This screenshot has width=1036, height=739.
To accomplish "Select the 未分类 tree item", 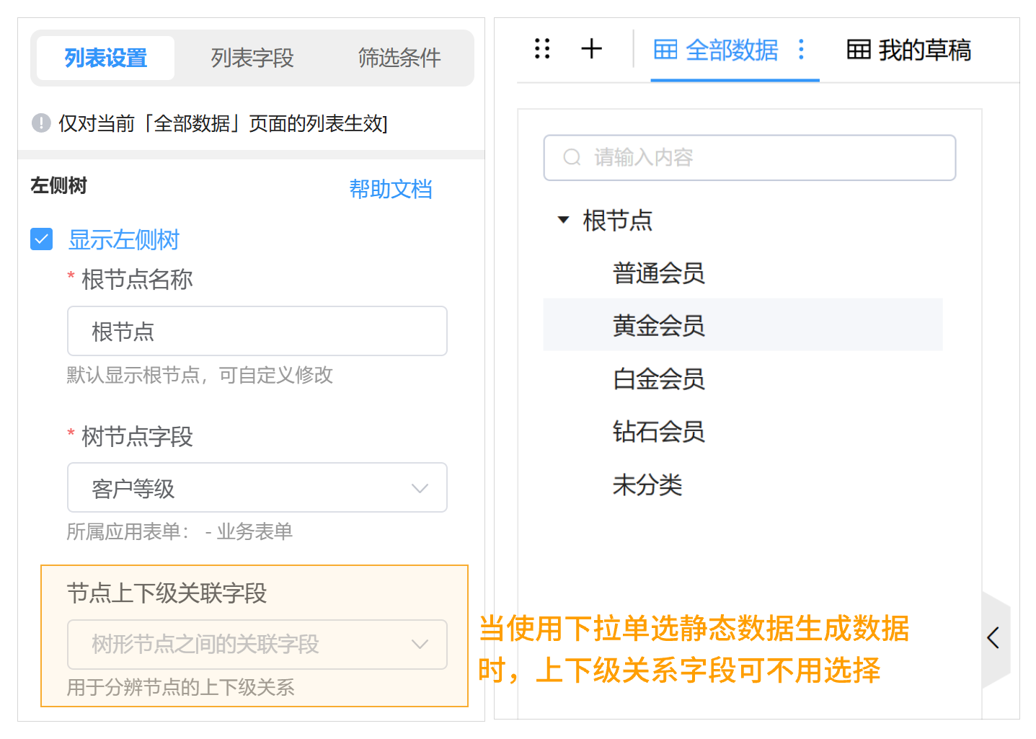I will 647,485.
